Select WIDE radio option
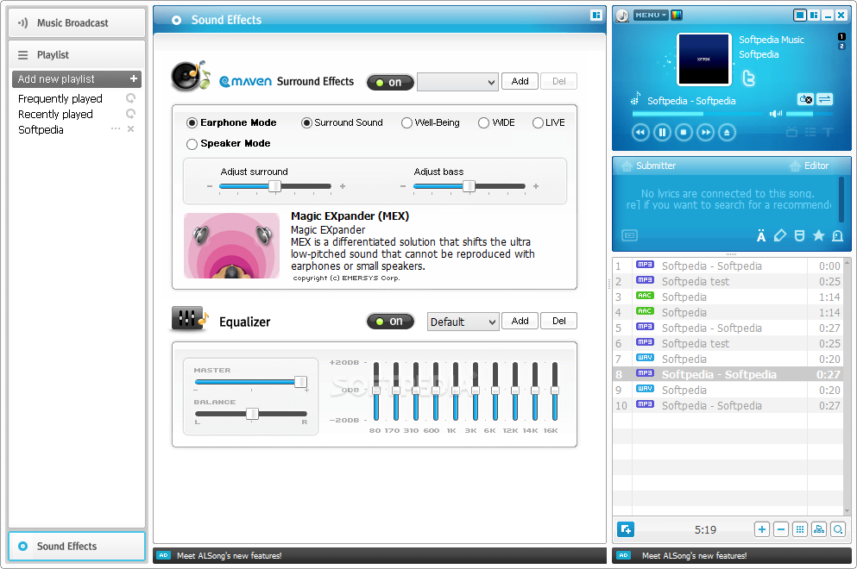Image resolution: width=857 pixels, height=569 pixels. pos(483,123)
